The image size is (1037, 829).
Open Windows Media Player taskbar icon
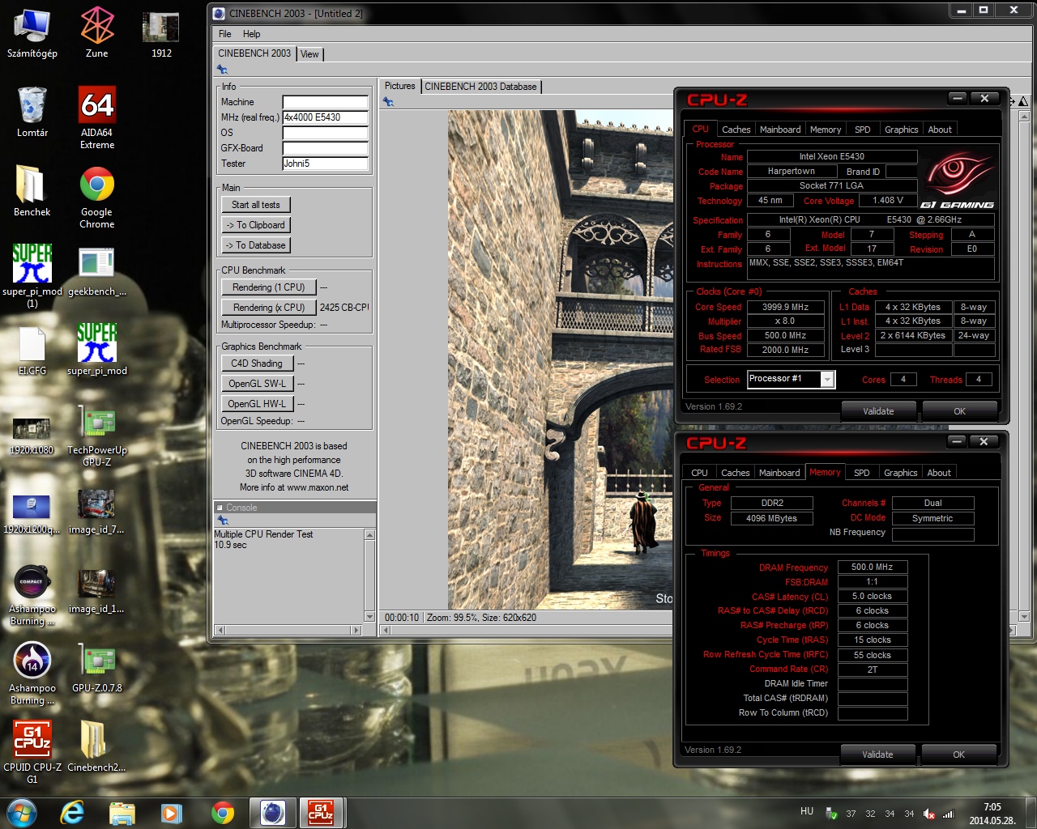point(171,813)
